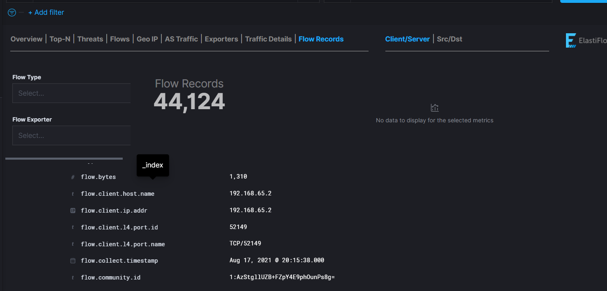Click the numeric field icon next to flow.bytes
This screenshot has height=291, width=607.
[73, 177]
